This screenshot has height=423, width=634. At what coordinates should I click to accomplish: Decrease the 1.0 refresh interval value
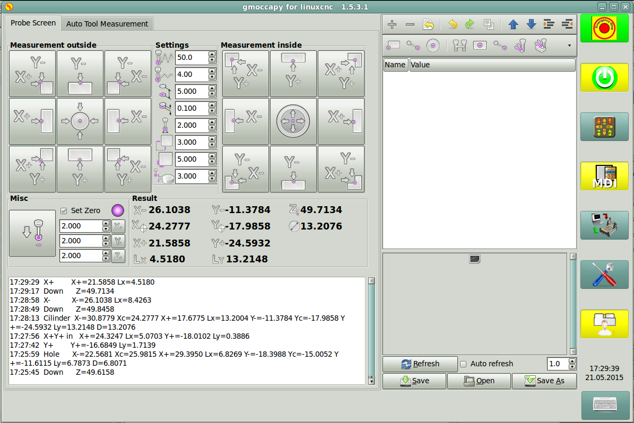pyautogui.click(x=572, y=367)
